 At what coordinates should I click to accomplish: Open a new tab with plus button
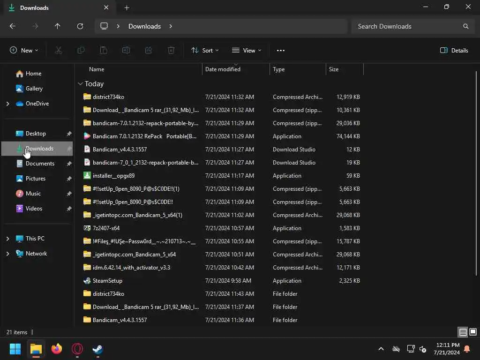pyautogui.click(x=127, y=7)
